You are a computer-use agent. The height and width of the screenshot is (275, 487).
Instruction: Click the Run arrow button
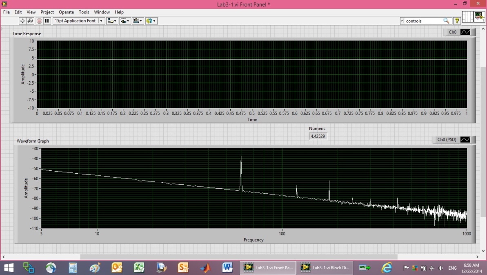click(22, 21)
